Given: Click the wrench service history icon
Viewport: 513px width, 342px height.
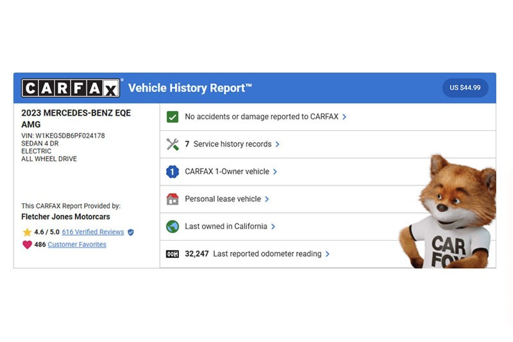Looking at the screenshot, I should [x=172, y=144].
